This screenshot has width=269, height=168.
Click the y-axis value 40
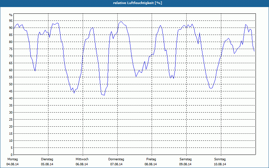[x=11, y=98]
